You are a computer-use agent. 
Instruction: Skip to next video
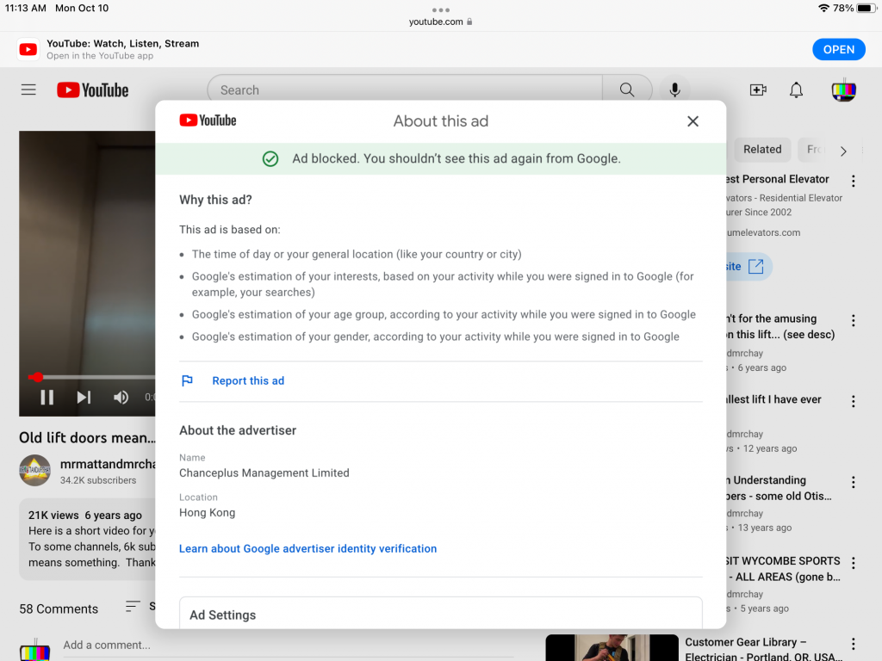pos(84,397)
